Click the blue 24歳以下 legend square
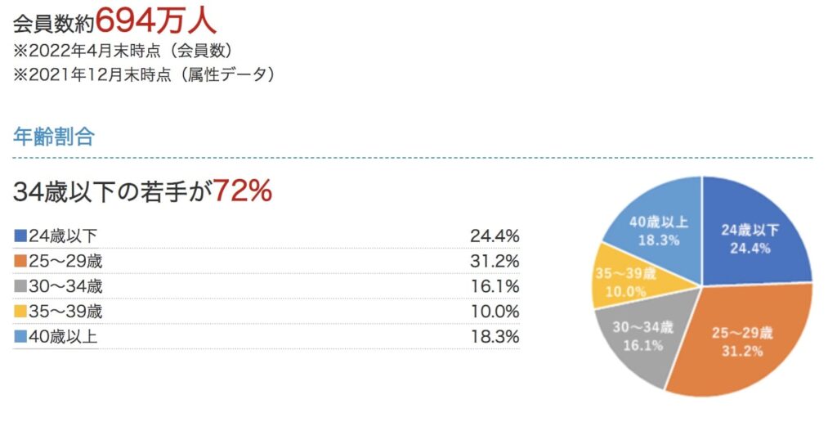 (x=20, y=236)
